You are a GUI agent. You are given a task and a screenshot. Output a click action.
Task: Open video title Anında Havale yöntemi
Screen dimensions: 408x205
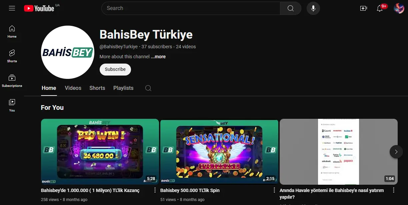(332, 194)
